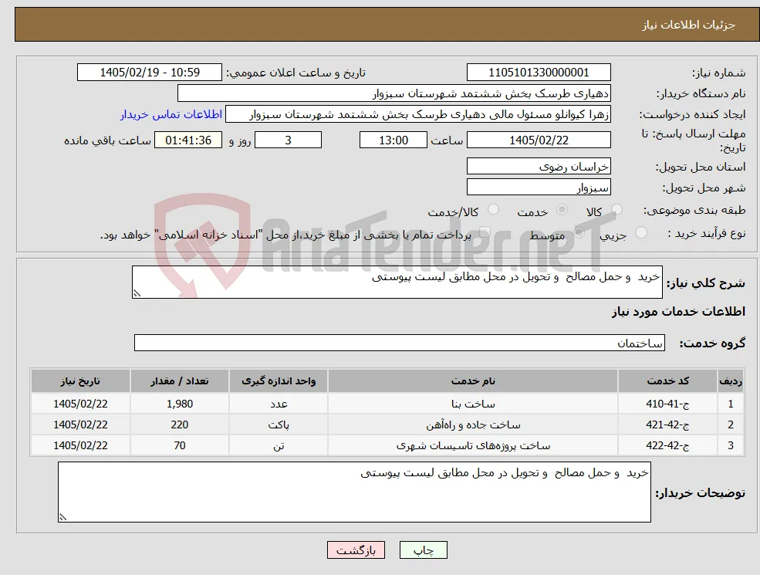Screen dimensions: 760x575
Task: Click unit cell تن
Action: 279,445
